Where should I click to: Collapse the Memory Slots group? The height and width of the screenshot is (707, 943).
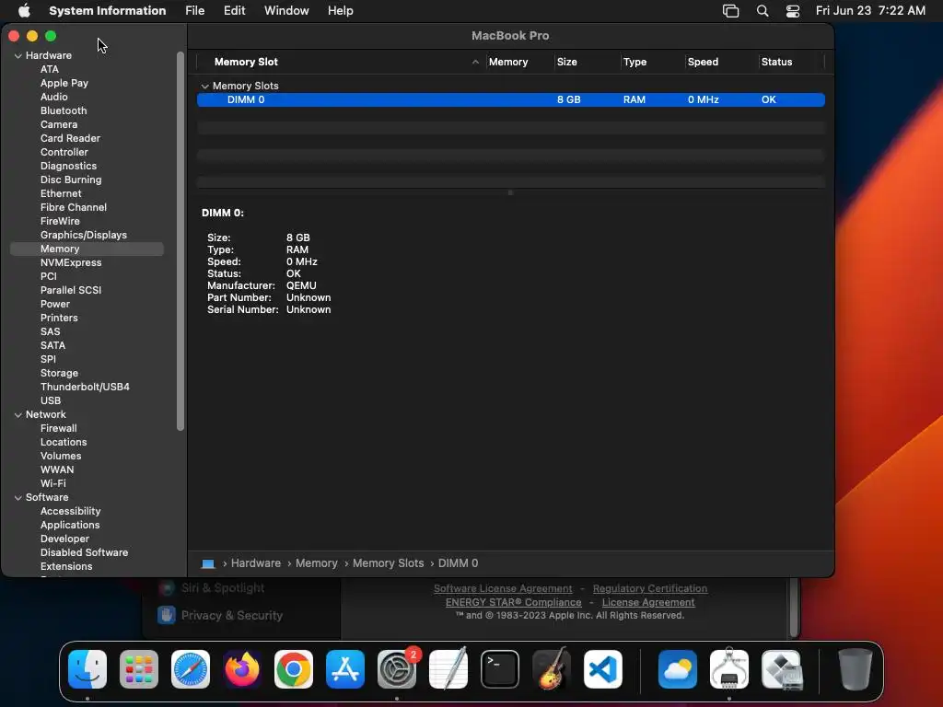[x=205, y=86]
